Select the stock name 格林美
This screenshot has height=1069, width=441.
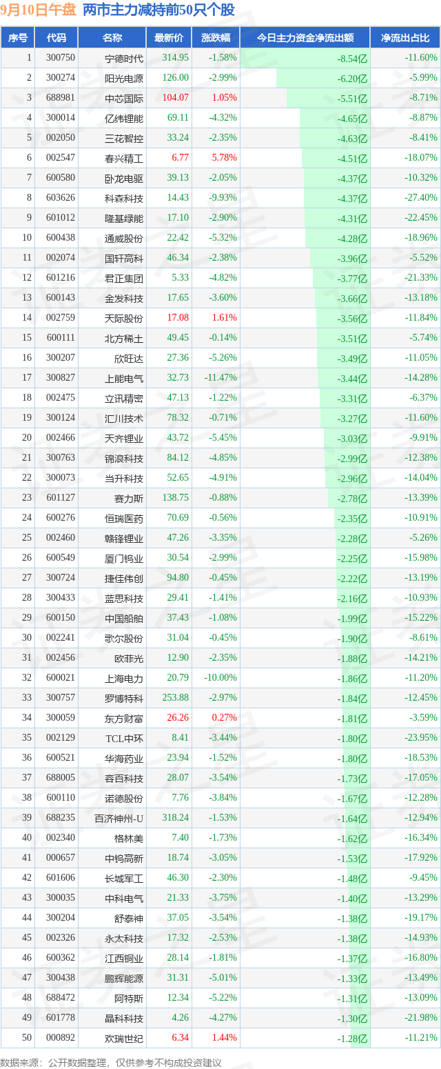129,839
